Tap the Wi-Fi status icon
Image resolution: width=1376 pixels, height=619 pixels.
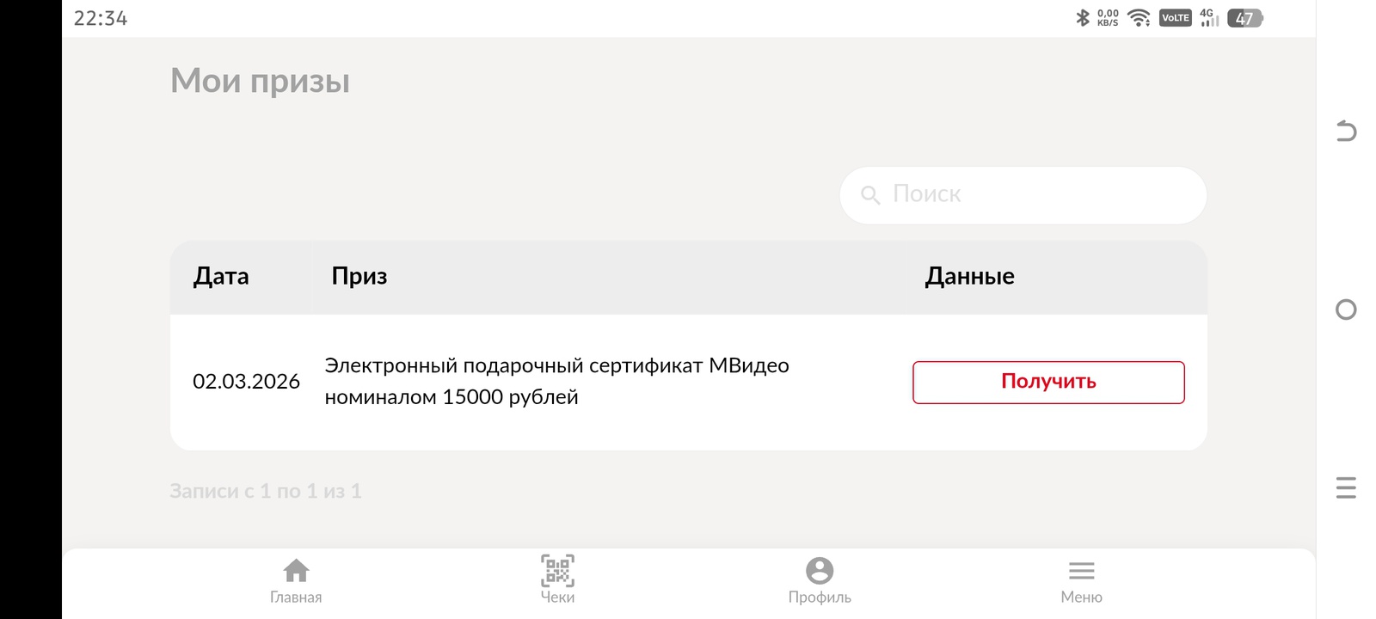point(1139,17)
